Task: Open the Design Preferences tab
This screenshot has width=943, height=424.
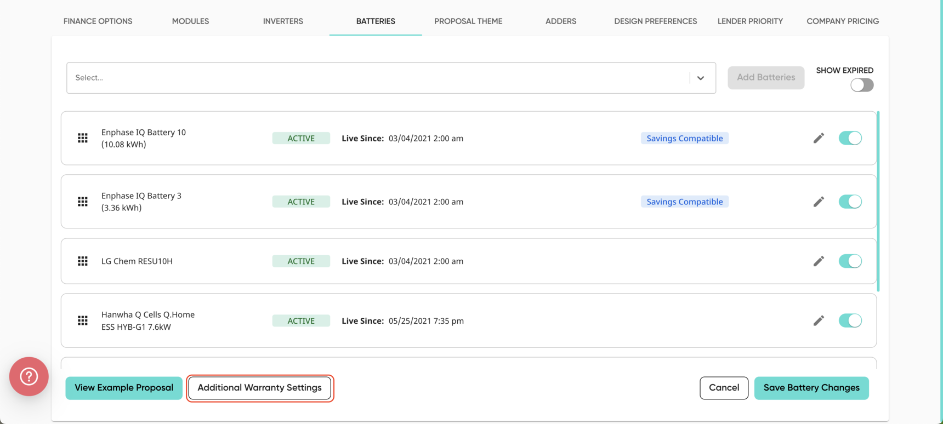Action: [x=656, y=21]
